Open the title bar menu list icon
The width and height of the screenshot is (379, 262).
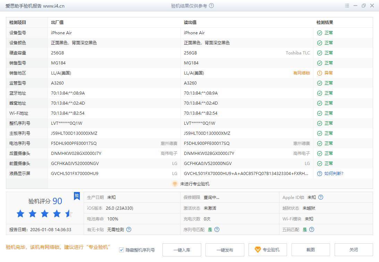(347, 6)
